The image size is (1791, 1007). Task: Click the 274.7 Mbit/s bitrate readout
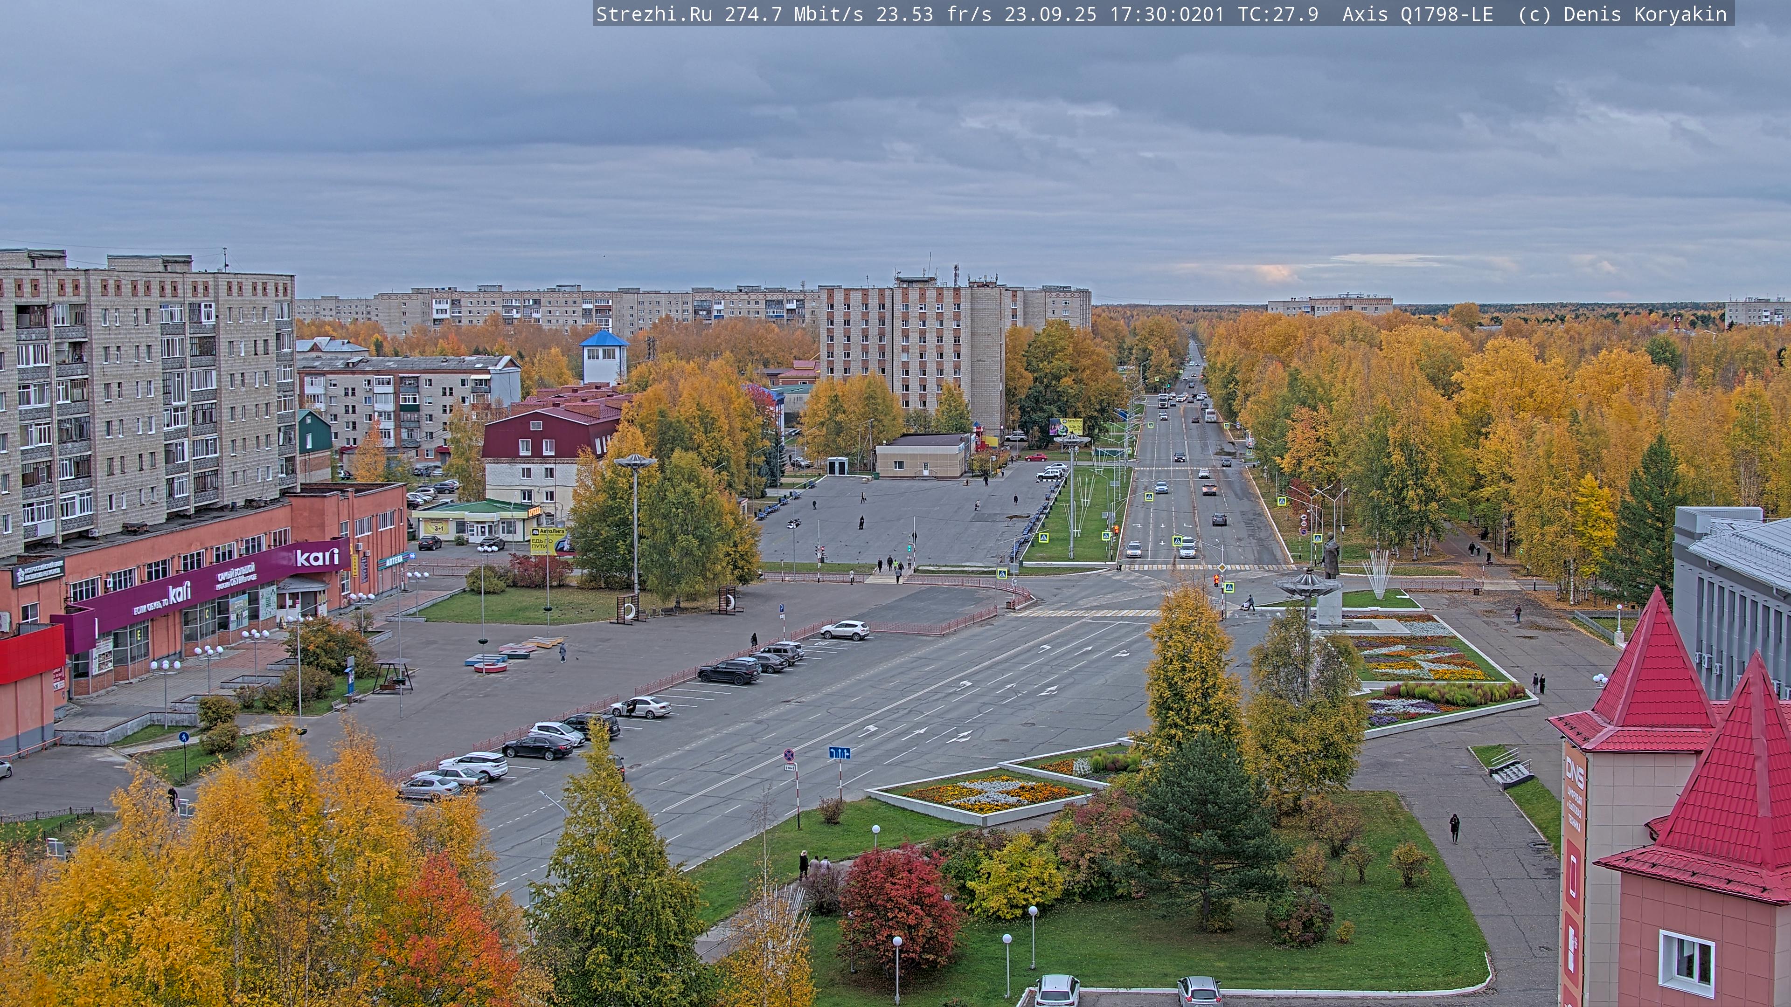click(x=794, y=14)
